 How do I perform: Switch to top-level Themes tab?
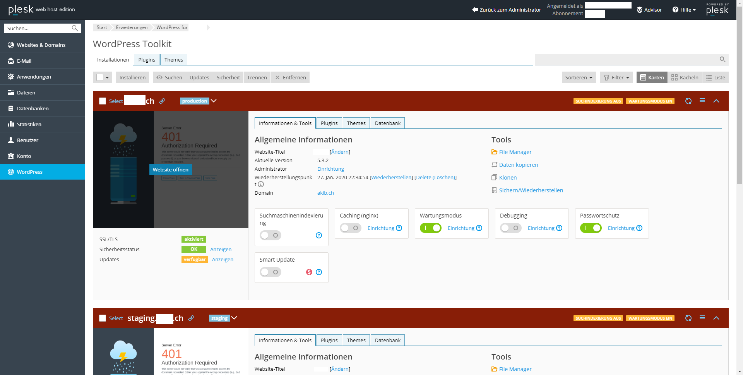pos(174,60)
